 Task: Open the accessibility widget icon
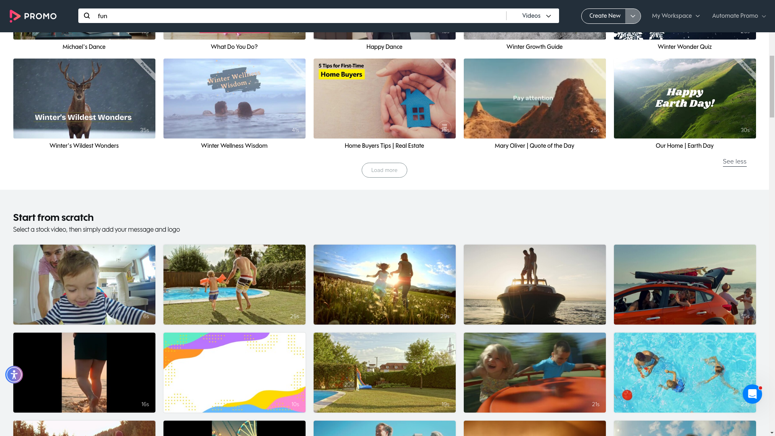click(x=14, y=375)
